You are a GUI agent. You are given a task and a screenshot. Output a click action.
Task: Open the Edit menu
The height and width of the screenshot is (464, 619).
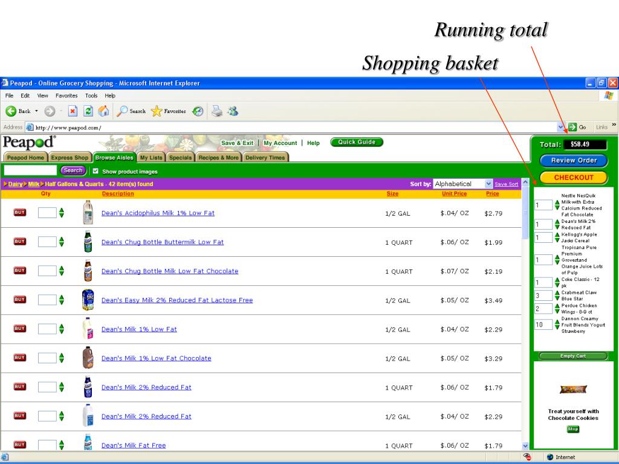point(25,95)
